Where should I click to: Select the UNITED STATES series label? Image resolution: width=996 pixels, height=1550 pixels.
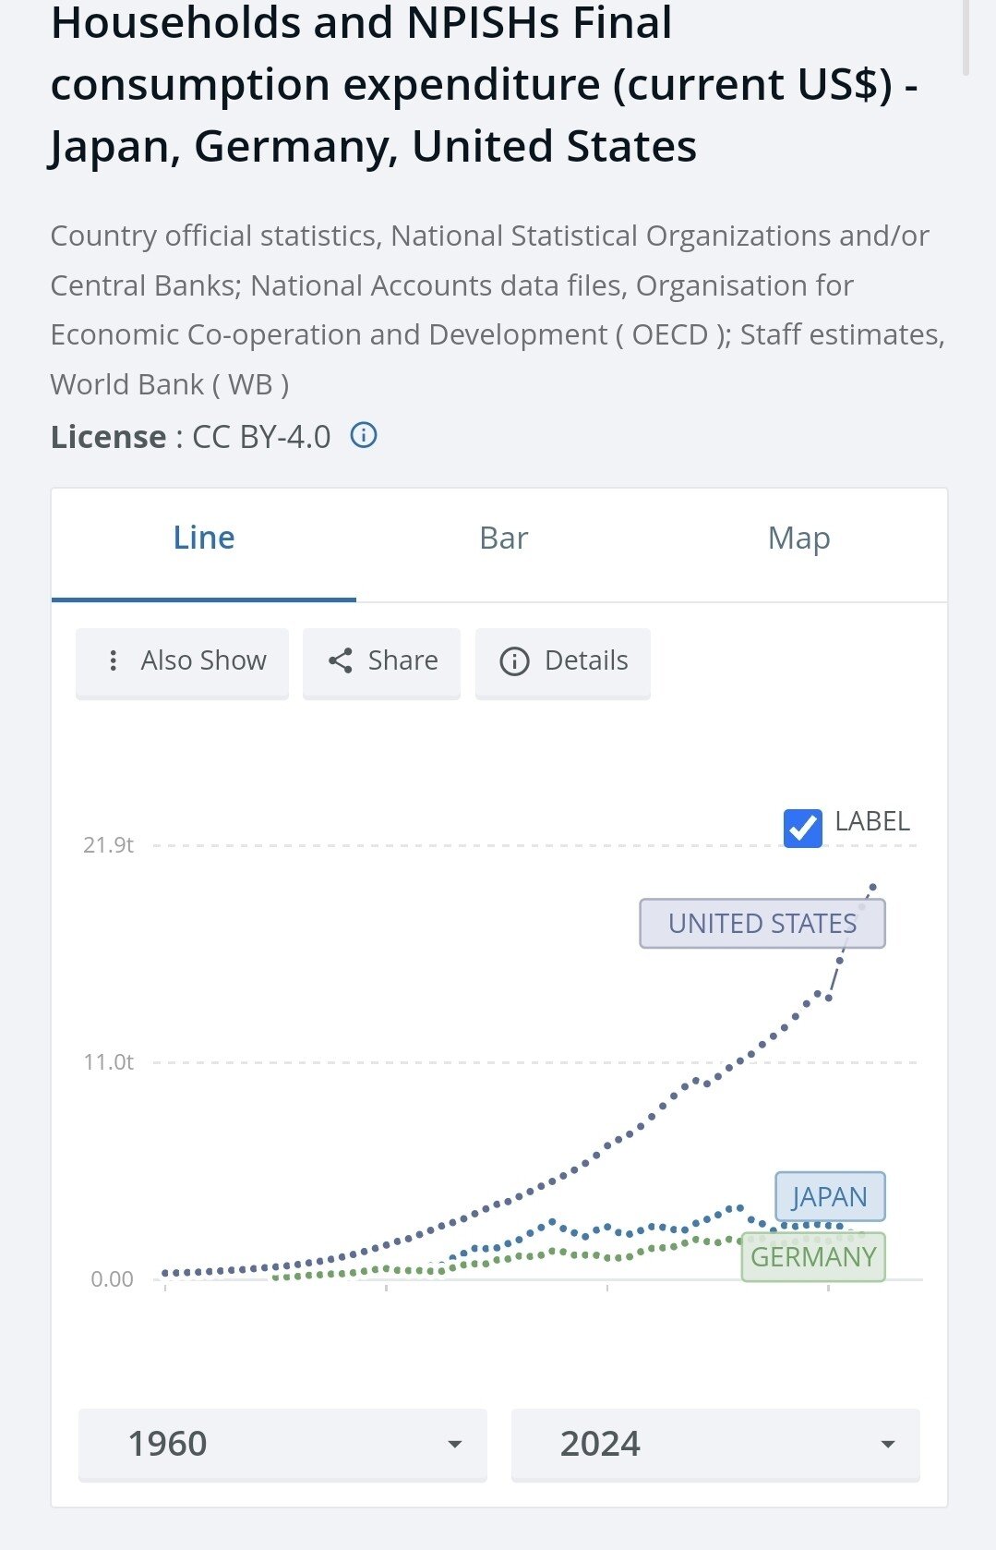click(x=762, y=924)
